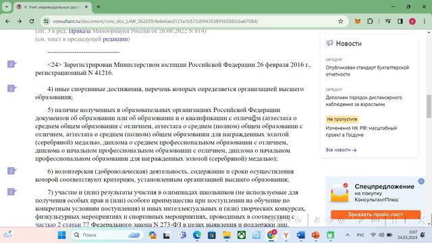Open a new browser tab
The width and height of the screenshot is (432, 243).
pos(99,7)
